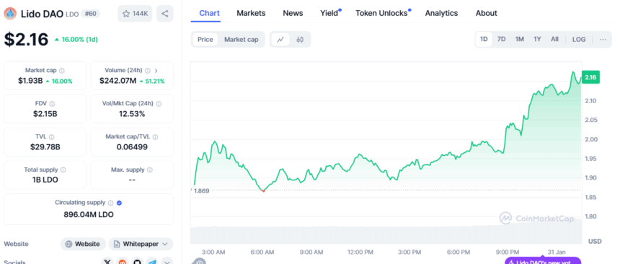620x264 pixels.
Task: Show TVL info icon
Action: click(52, 137)
